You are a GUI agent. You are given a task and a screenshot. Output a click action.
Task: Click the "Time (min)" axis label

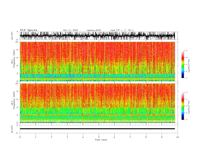pos(101,140)
